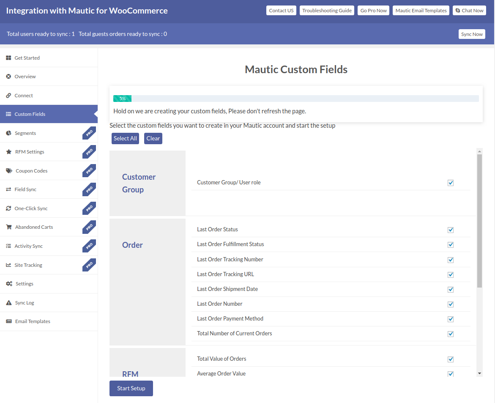The width and height of the screenshot is (495, 403).
Task: Click the Overview lifebuoy icon
Action: [x=8, y=77]
